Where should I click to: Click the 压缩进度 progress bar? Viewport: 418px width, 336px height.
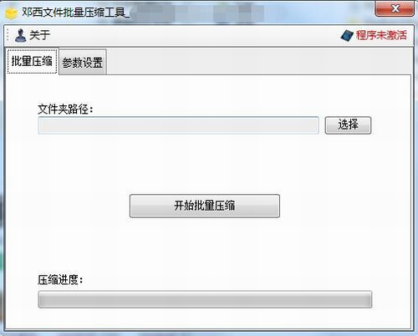(x=205, y=299)
